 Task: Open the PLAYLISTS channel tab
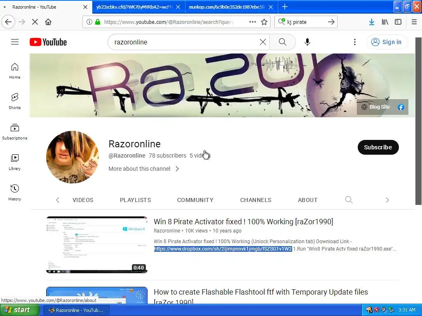pos(135,200)
